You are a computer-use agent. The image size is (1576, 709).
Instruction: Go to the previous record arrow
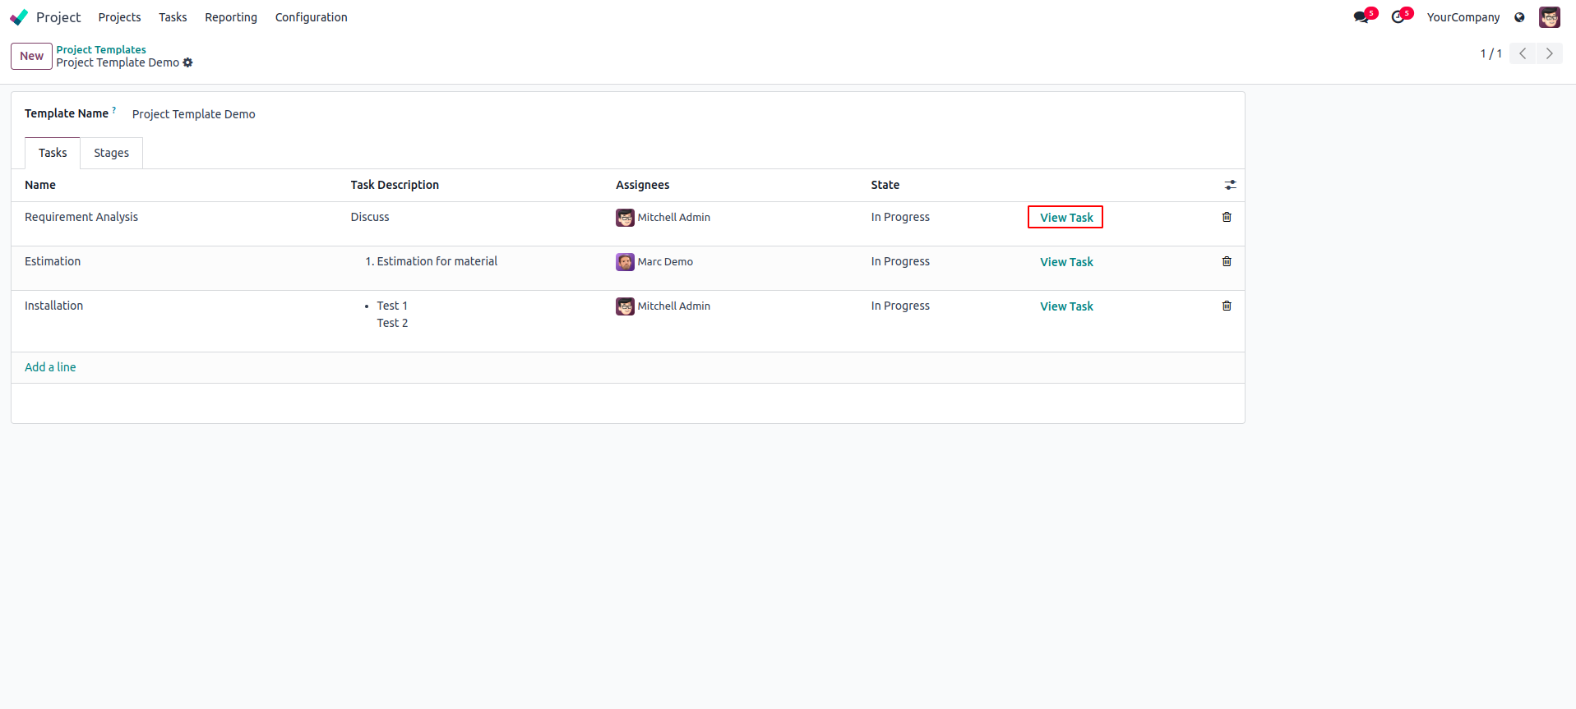(1523, 53)
